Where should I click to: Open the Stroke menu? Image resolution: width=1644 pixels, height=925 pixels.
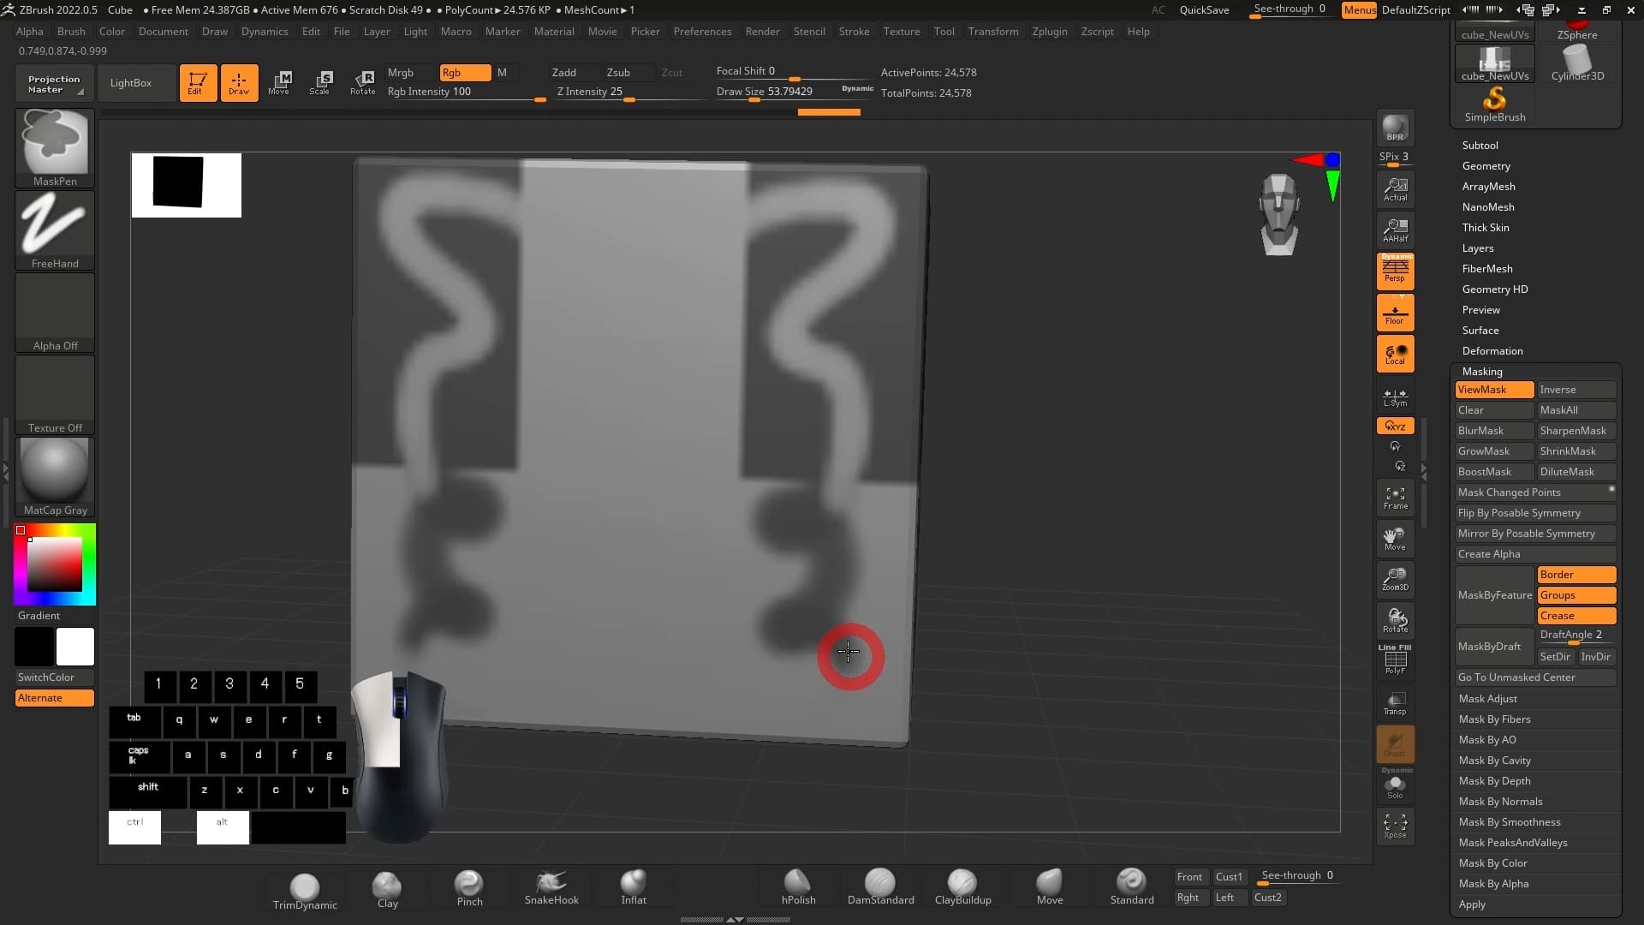854,32
